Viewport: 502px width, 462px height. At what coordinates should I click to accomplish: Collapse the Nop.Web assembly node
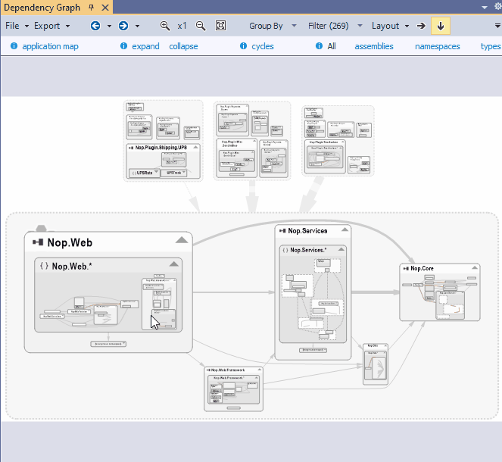tap(182, 240)
